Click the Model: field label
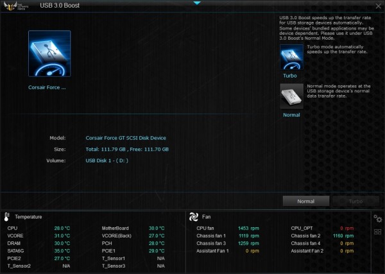 58,138
